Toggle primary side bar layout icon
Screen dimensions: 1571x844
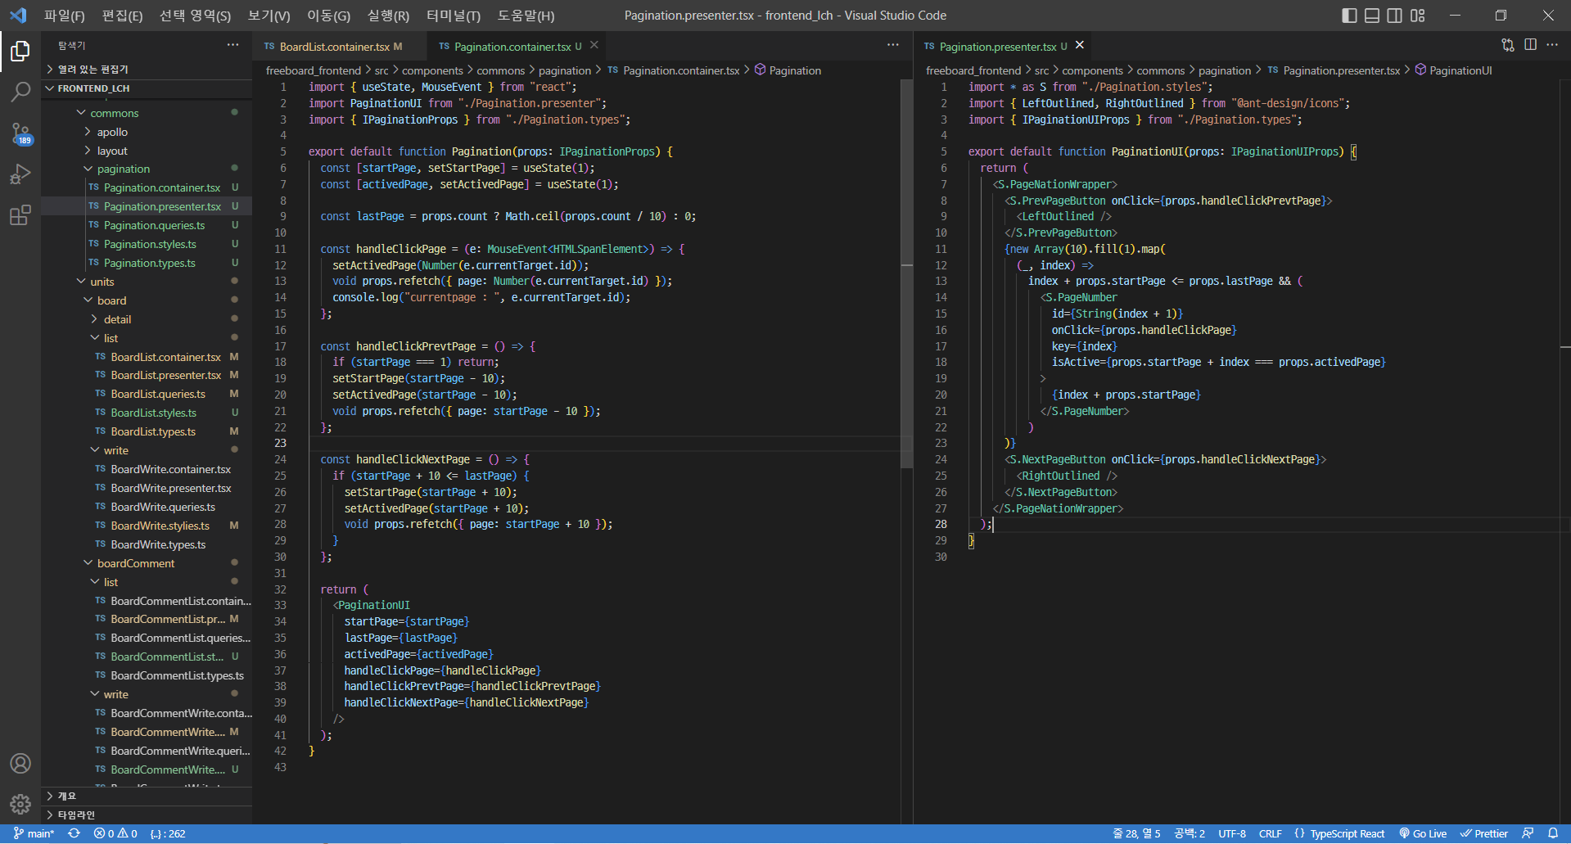point(1349,16)
